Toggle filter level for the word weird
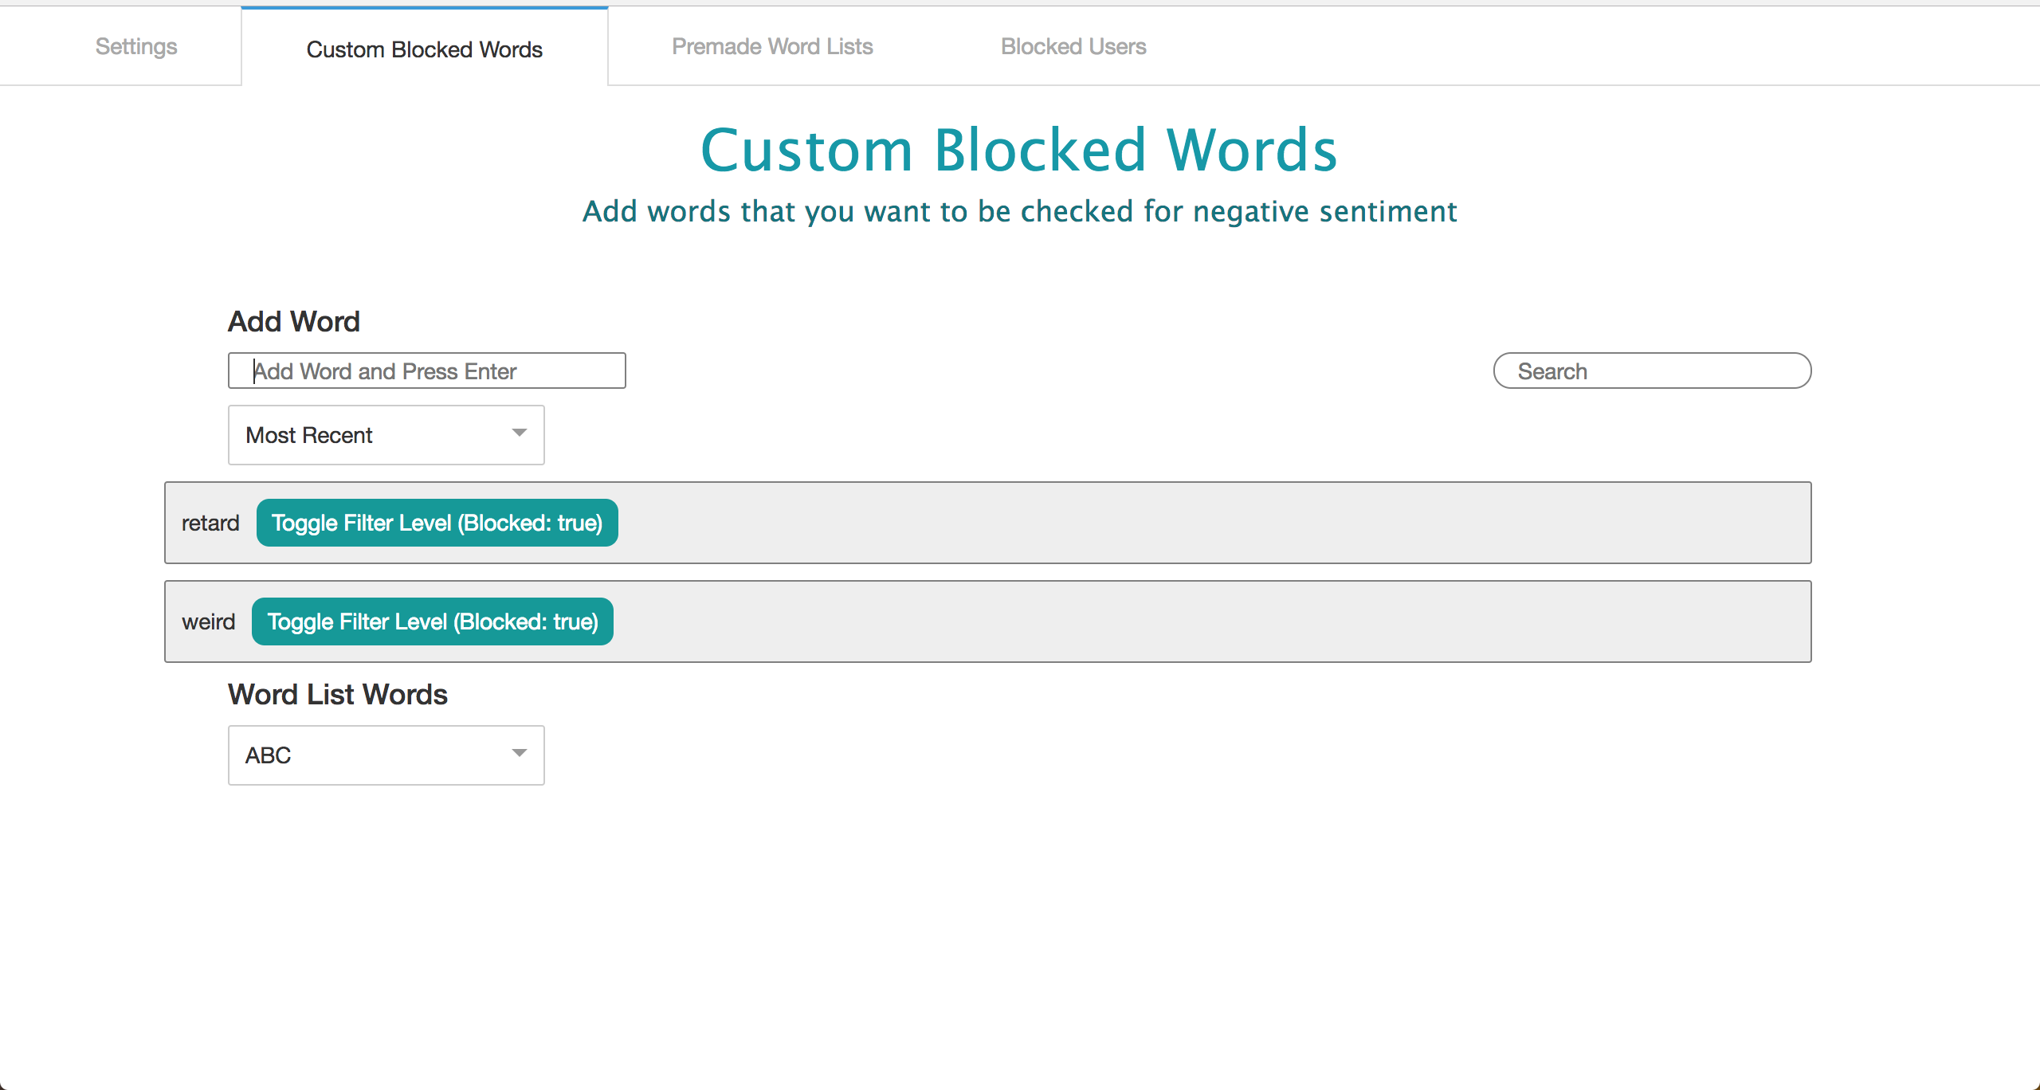This screenshot has width=2040, height=1090. pyautogui.click(x=433, y=621)
